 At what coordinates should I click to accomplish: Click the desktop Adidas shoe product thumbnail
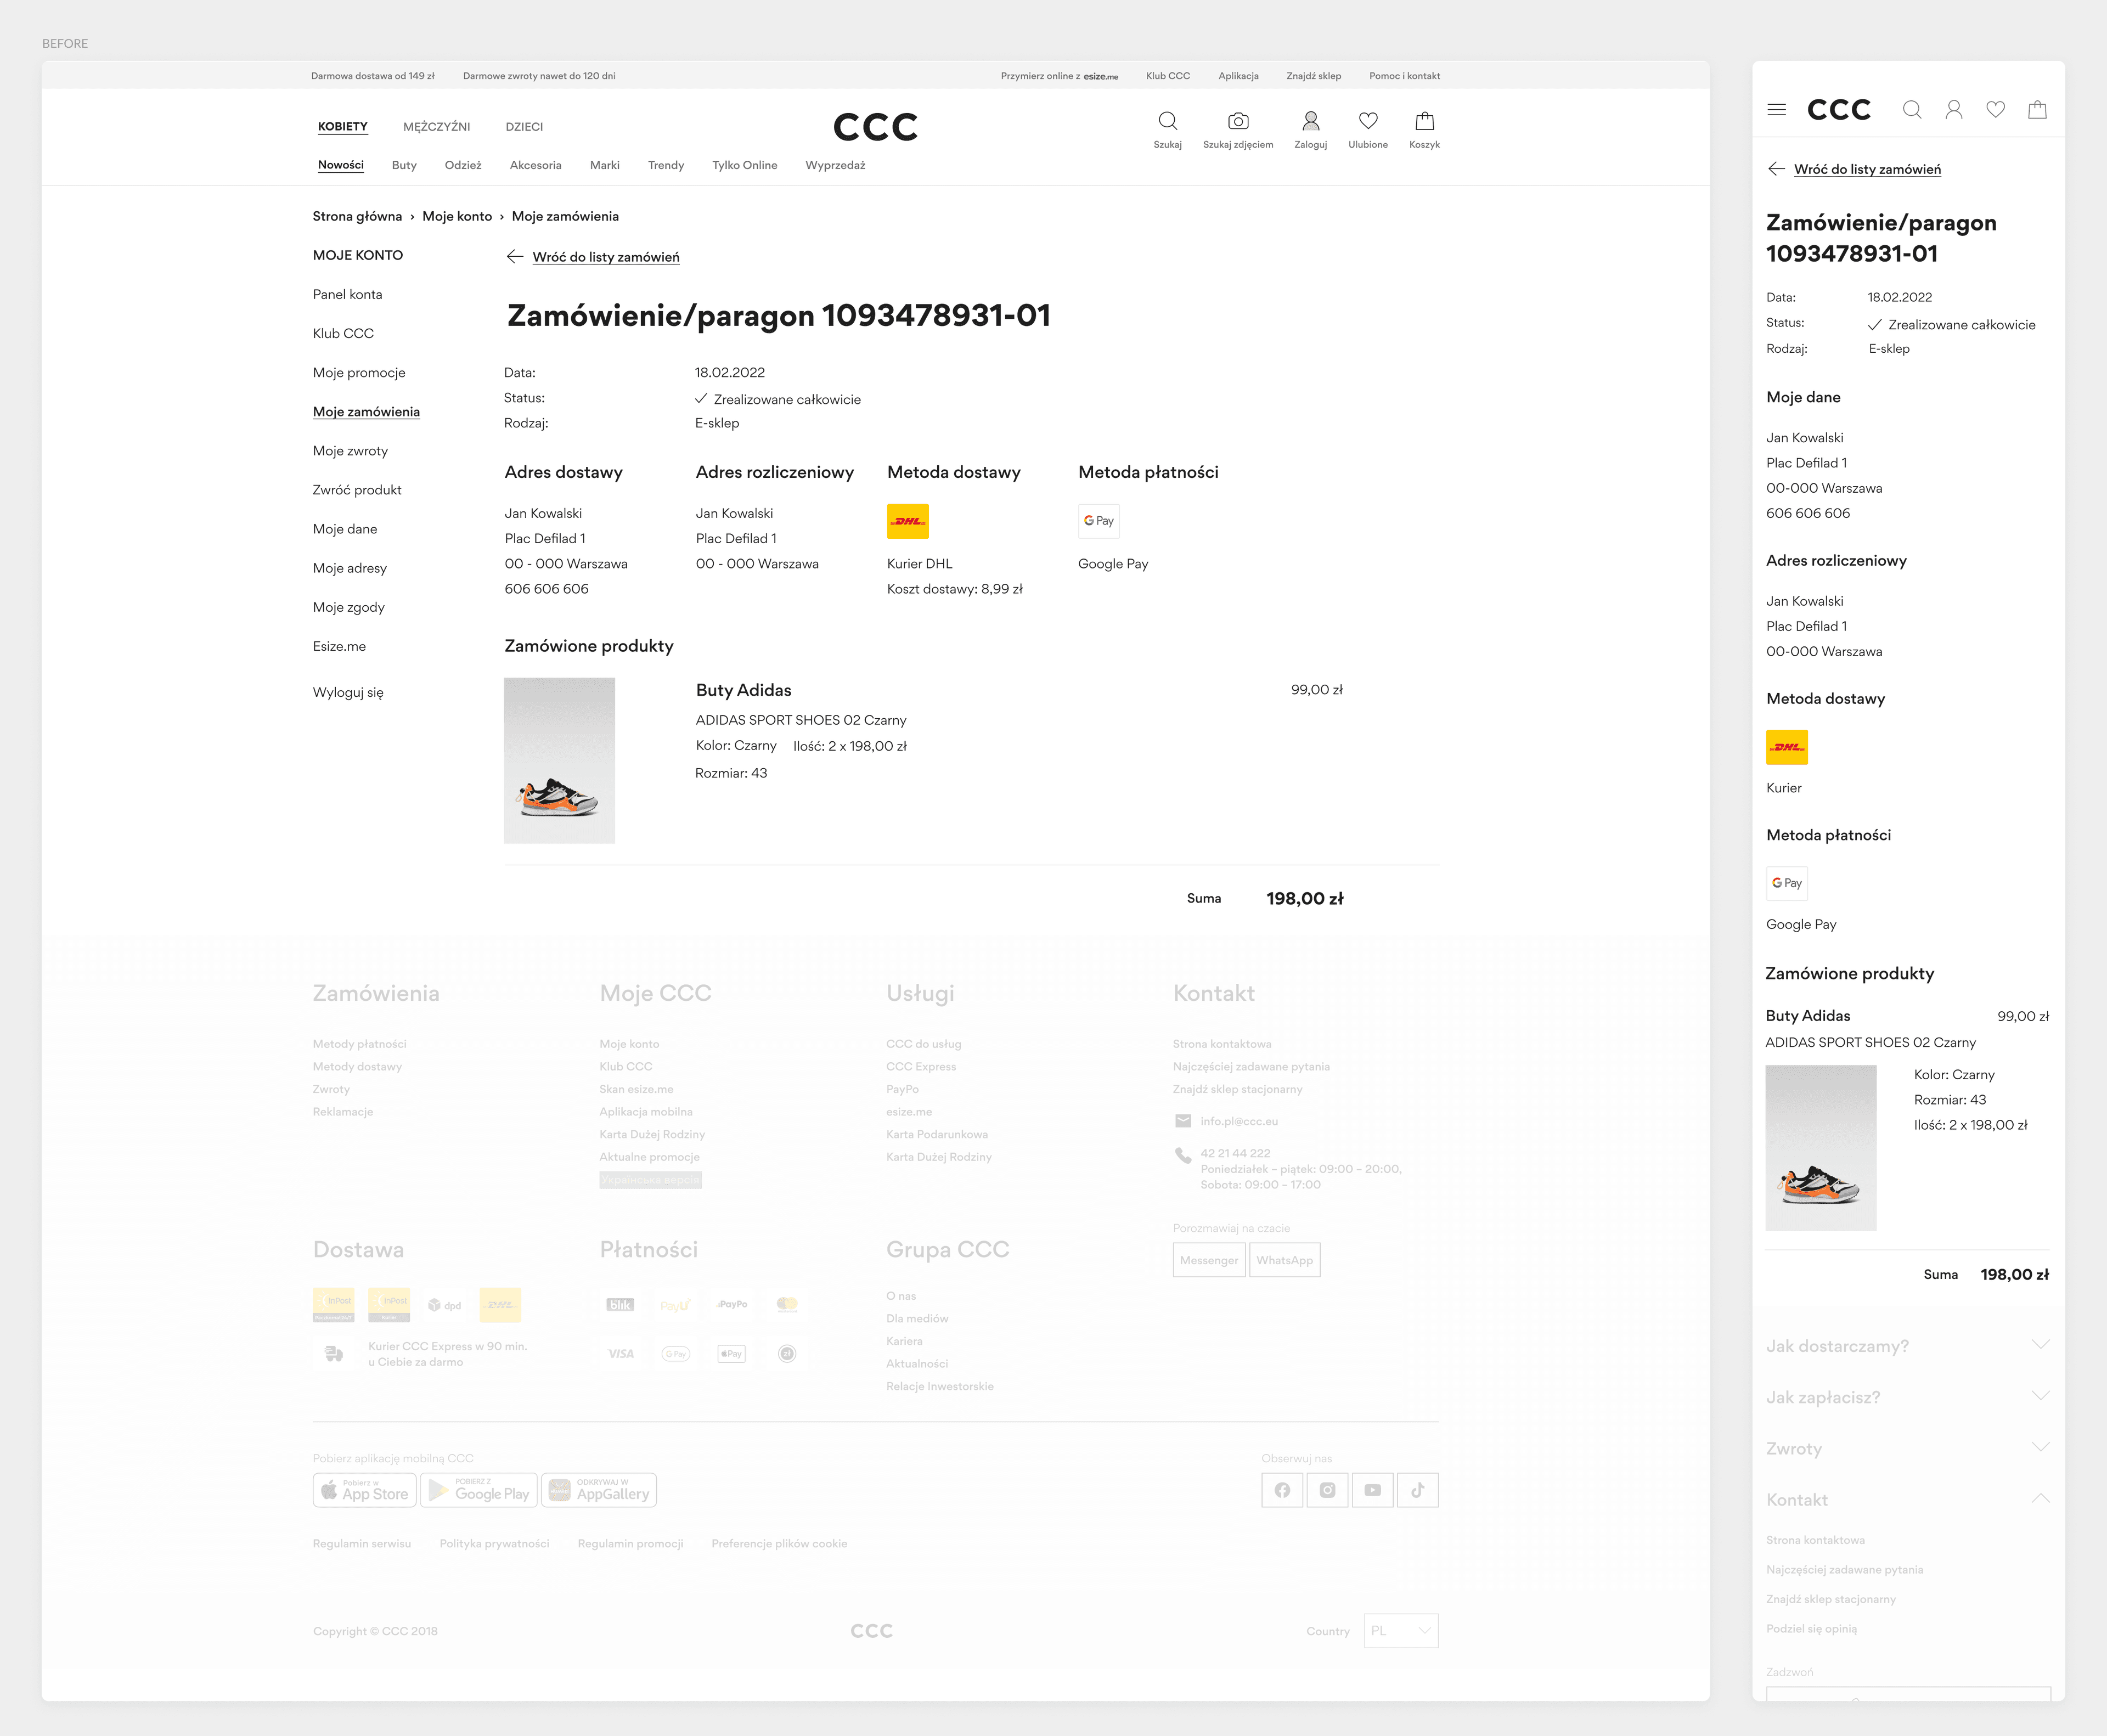pyautogui.click(x=559, y=760)
